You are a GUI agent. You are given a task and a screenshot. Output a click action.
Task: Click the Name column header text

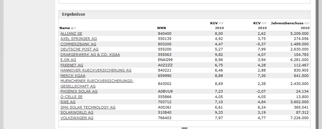tap(65, 28)
